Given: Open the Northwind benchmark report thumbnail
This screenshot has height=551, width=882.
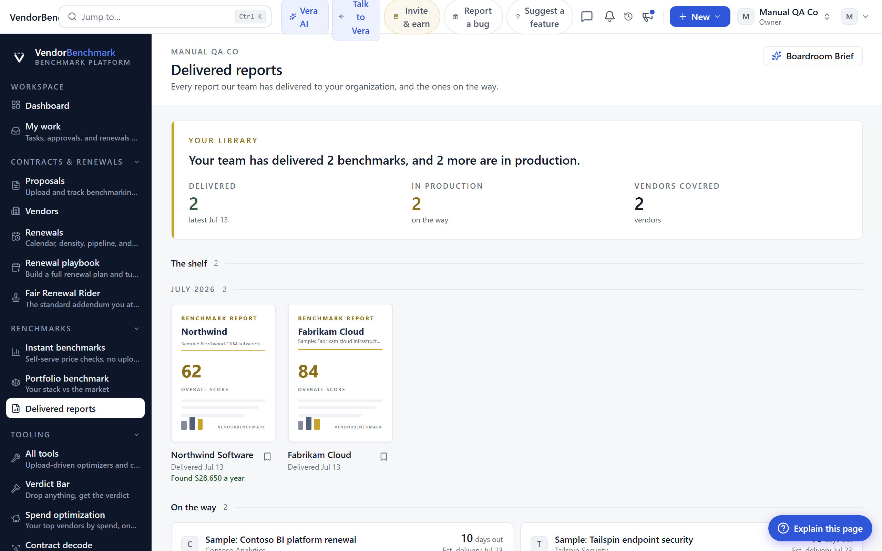Looking at the screenshot, I should click(x=223, y=373).
